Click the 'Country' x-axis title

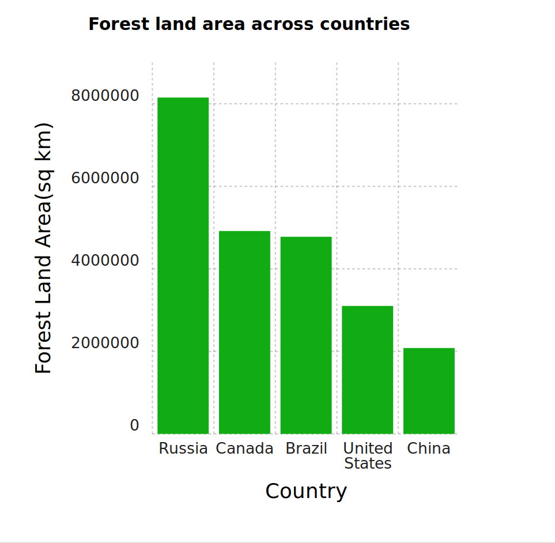pos(306,491)
